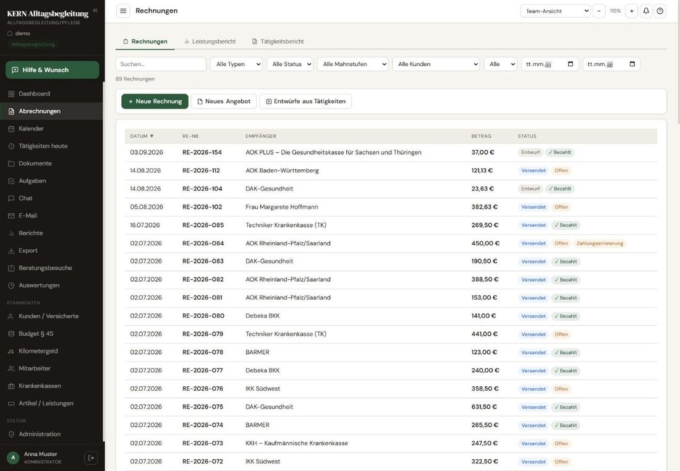Open Beratungsbesuche in the sidebar
680x471 pixels.
(51, 268)
